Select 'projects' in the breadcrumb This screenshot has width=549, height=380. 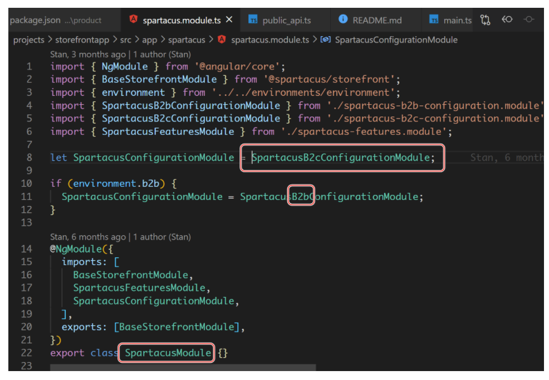29,40
